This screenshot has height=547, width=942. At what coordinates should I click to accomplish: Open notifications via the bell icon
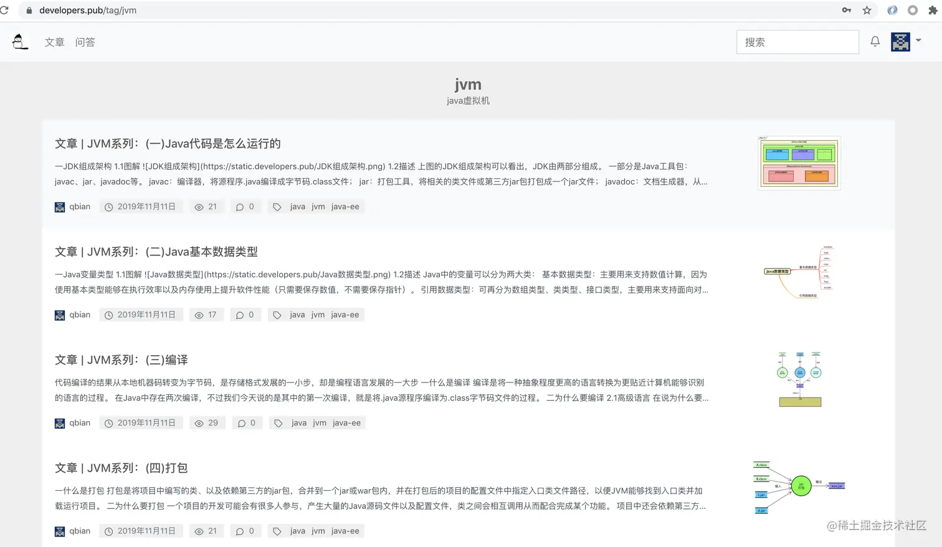tap(875, 41)
